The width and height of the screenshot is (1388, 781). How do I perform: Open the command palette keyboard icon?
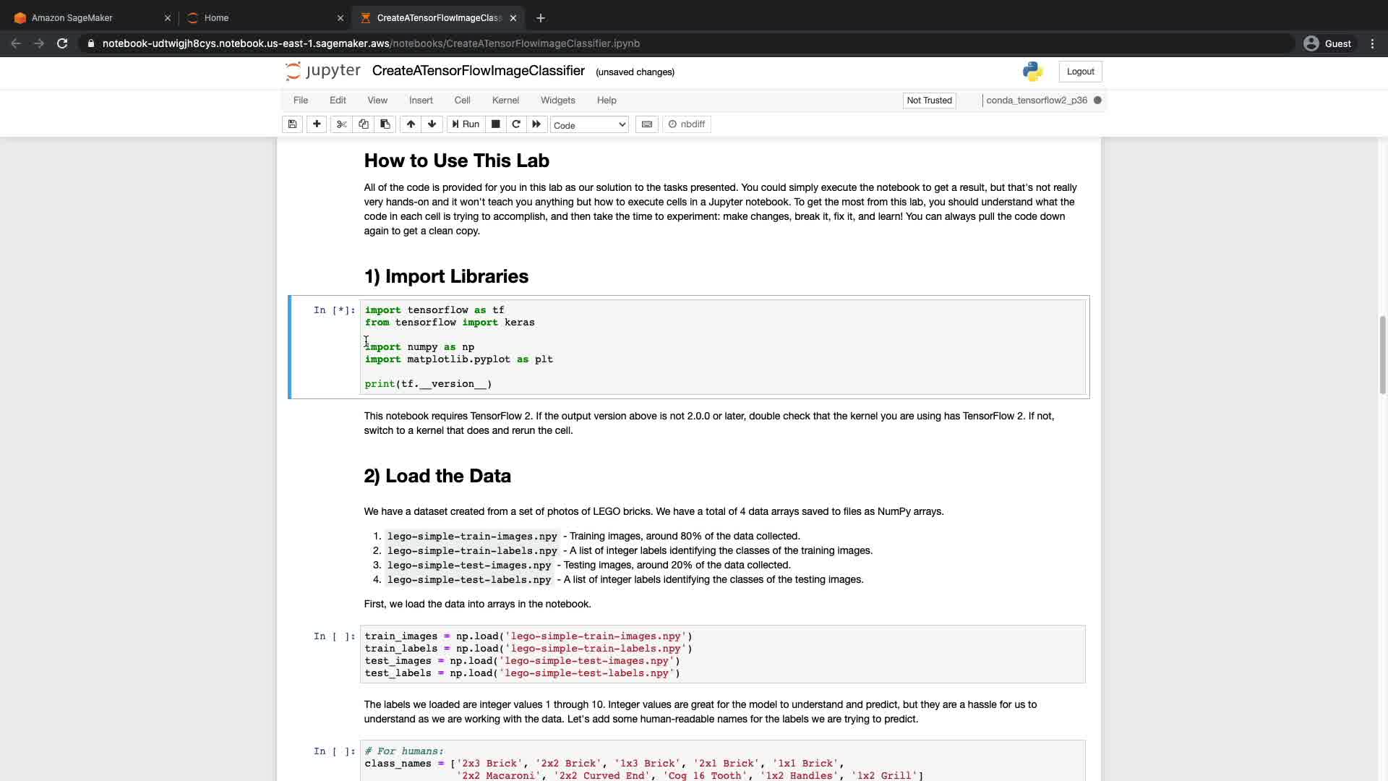tap(647, 124)
